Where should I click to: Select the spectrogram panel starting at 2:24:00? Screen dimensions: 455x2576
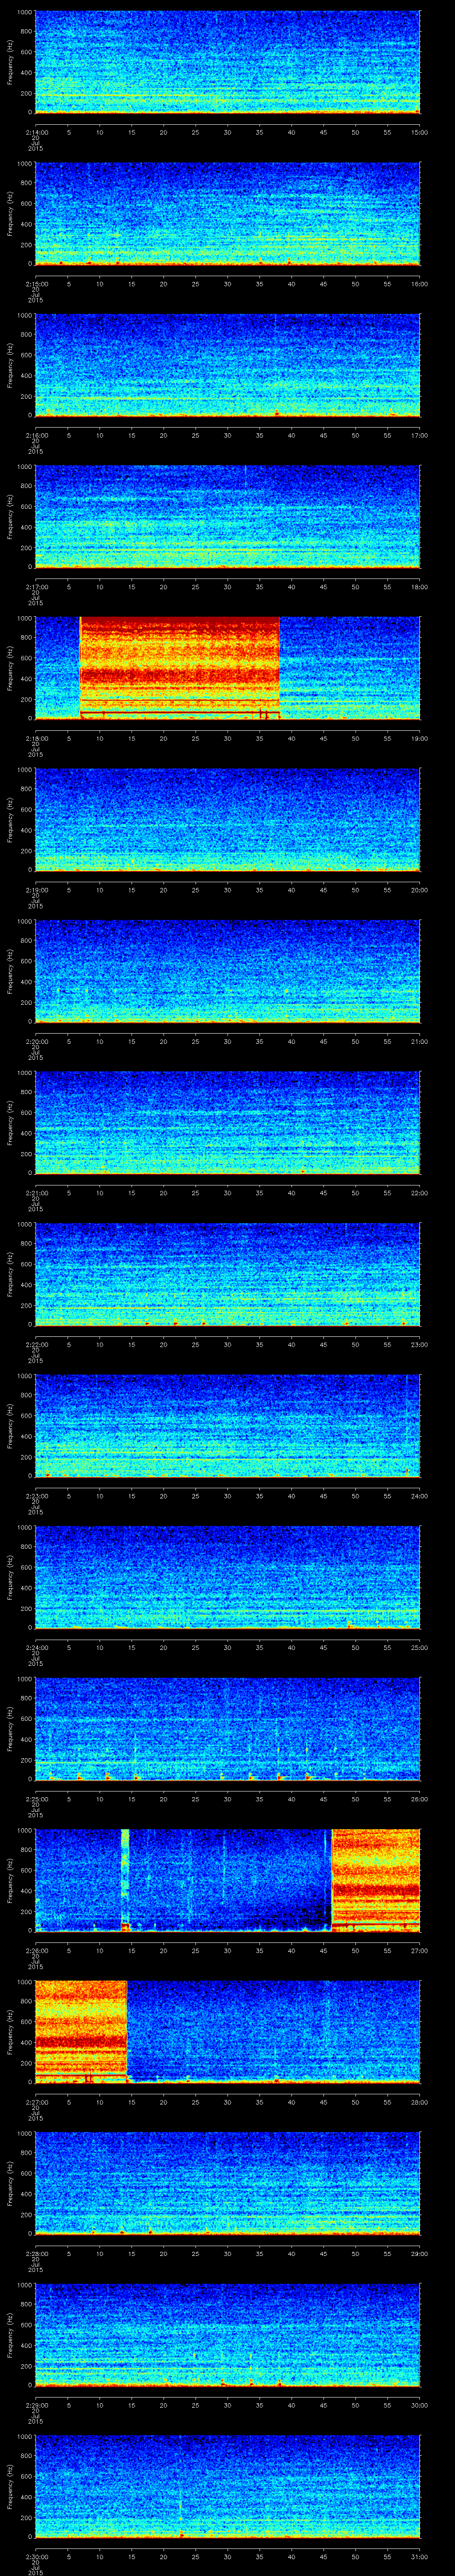(x=228, y=1577)
